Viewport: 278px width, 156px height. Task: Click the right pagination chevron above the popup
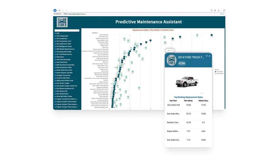pyautogui.click(x=173, y=50)
